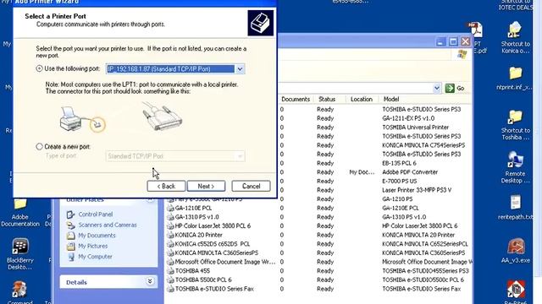Click the Back button in wizard
The width and height of the screenshot is (542, 304).
point(166,186)
